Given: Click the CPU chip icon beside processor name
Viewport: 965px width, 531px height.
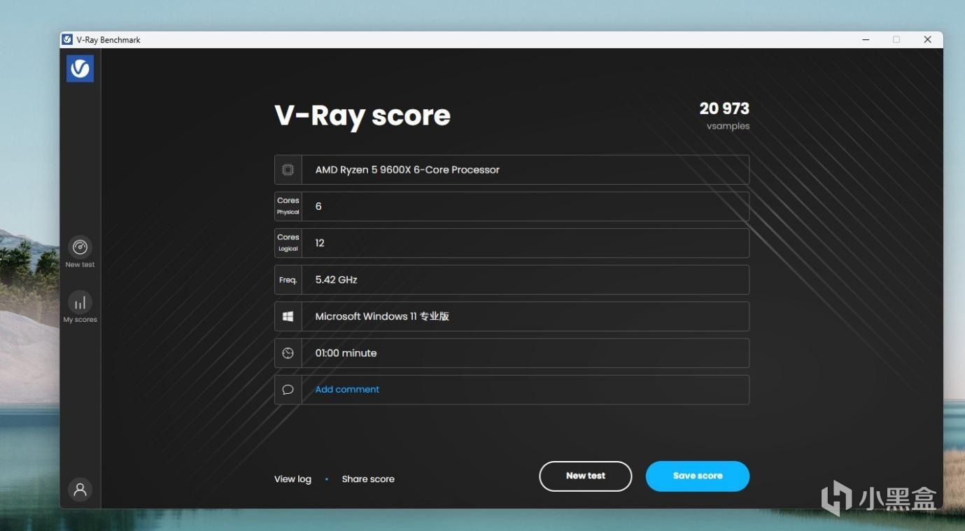Looking at the screenshot, I should click(x=288, y=170).
